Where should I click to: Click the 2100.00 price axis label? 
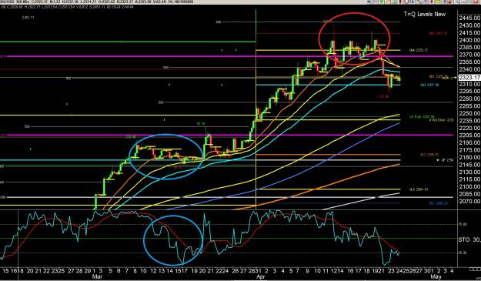click(x=469, y=186)
